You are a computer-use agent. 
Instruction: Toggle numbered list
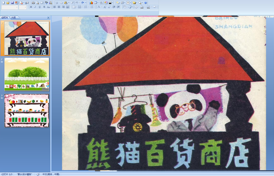click(x=86, y=7)
